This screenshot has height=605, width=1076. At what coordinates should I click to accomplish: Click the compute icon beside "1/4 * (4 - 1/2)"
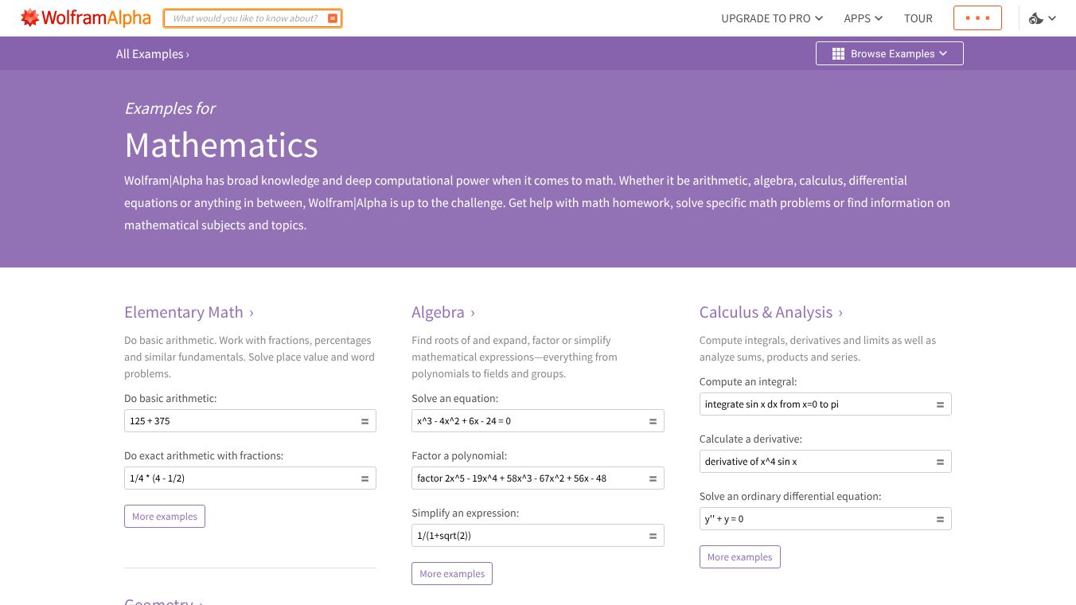(x=363, y=478)
